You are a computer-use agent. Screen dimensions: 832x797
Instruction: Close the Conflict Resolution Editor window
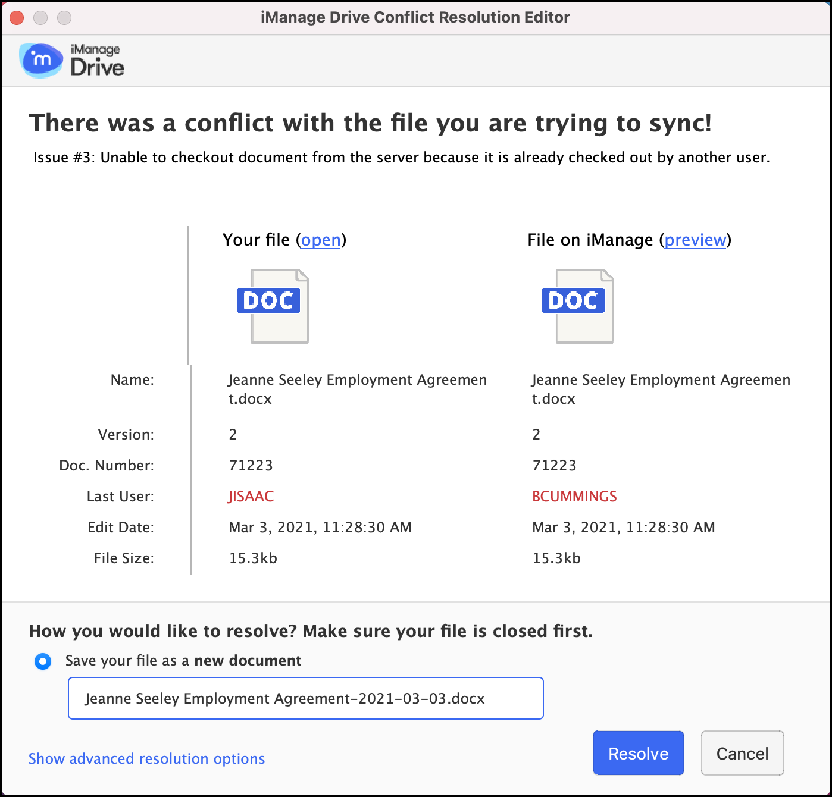17,18
